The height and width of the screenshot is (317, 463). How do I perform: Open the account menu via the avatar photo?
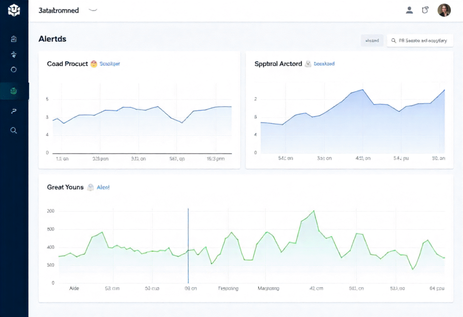click(444, 9)
